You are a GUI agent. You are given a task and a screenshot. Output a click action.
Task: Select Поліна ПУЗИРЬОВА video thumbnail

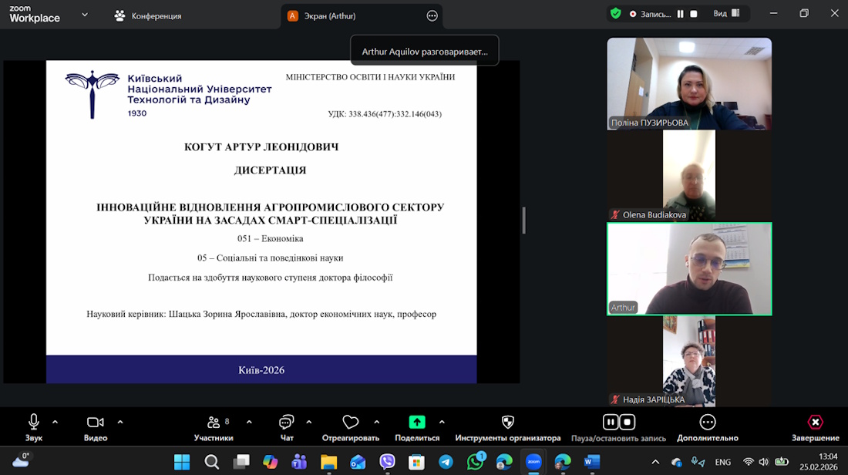[x=689, y=83]
